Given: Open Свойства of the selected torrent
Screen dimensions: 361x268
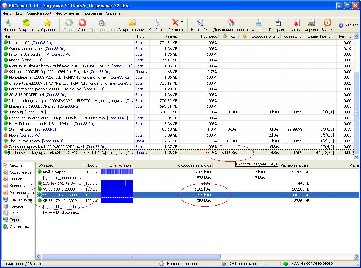Looking at the screenshot, I should tap(157, 25).
